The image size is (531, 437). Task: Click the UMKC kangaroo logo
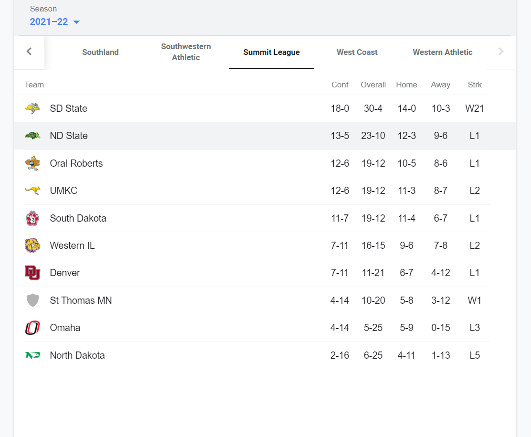tap(32, 191)
